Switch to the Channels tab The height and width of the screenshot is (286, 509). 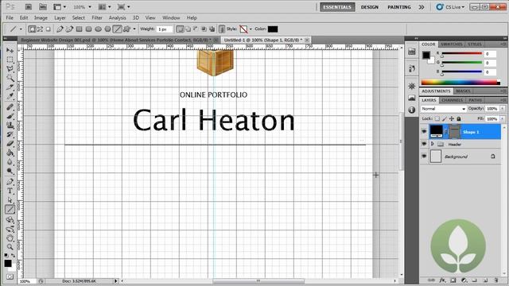coord(453,100)
